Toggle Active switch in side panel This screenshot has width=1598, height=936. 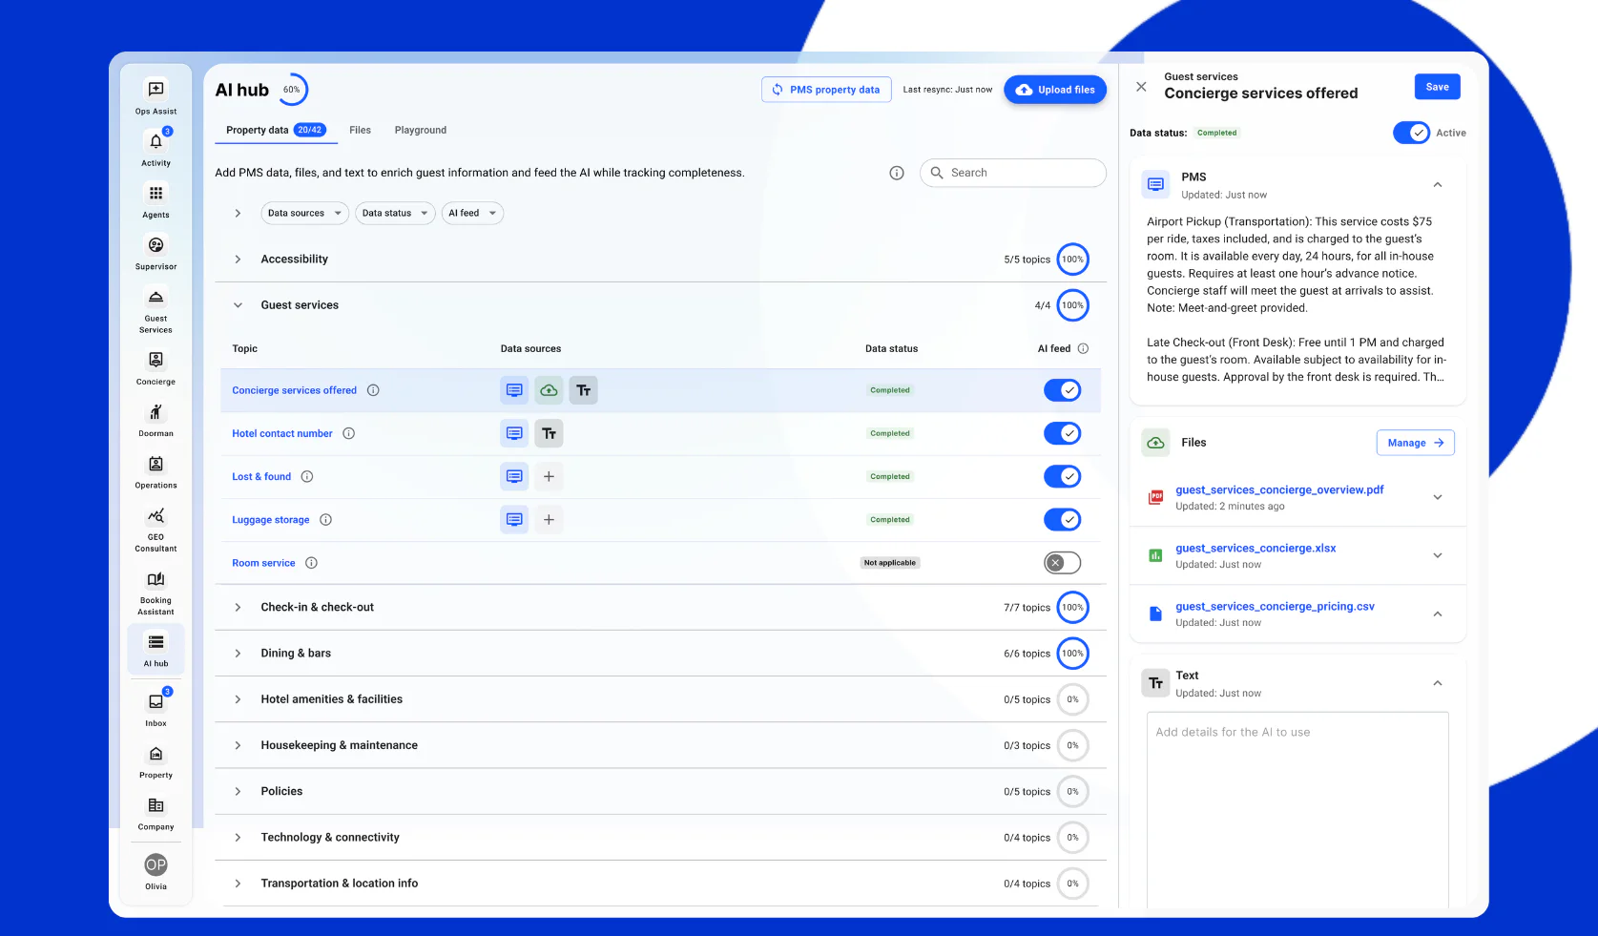coord(1411,133)
